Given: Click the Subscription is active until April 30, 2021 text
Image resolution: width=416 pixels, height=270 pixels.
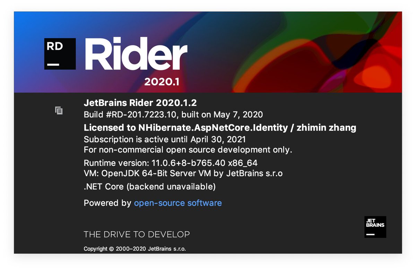Looking at the screenshot, I should [x=165, y=139].
